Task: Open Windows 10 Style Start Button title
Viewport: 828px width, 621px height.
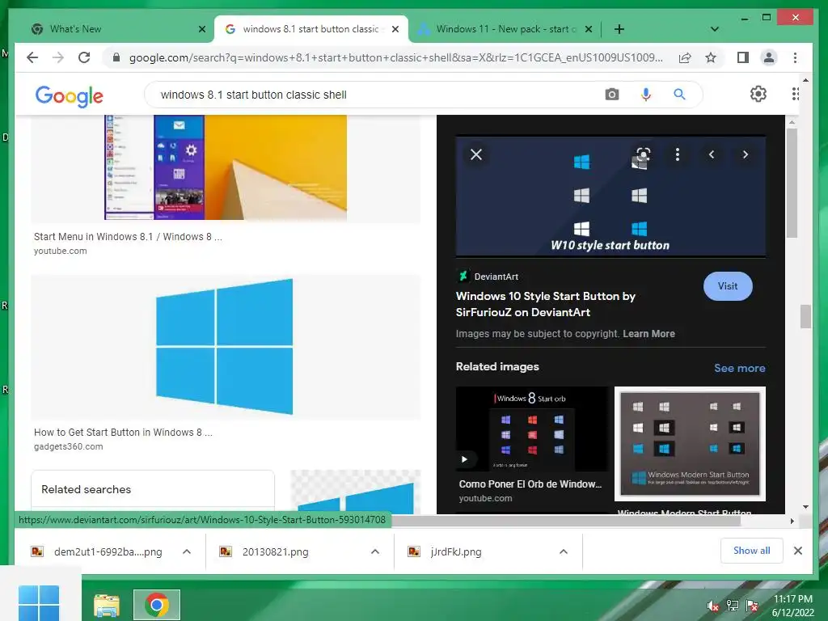Action: tap(546, 304)
